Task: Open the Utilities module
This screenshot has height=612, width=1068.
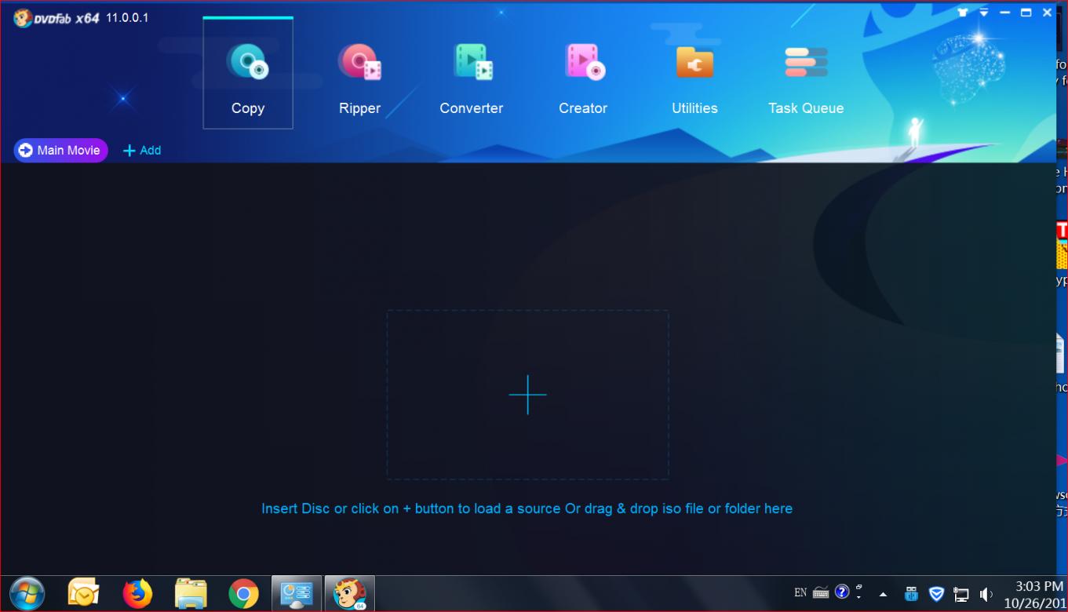Action: 694,79
